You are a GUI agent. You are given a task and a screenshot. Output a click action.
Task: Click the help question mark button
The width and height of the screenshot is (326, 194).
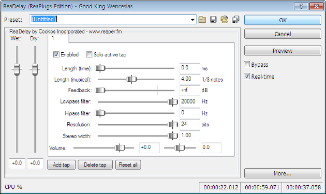[301, 6]
